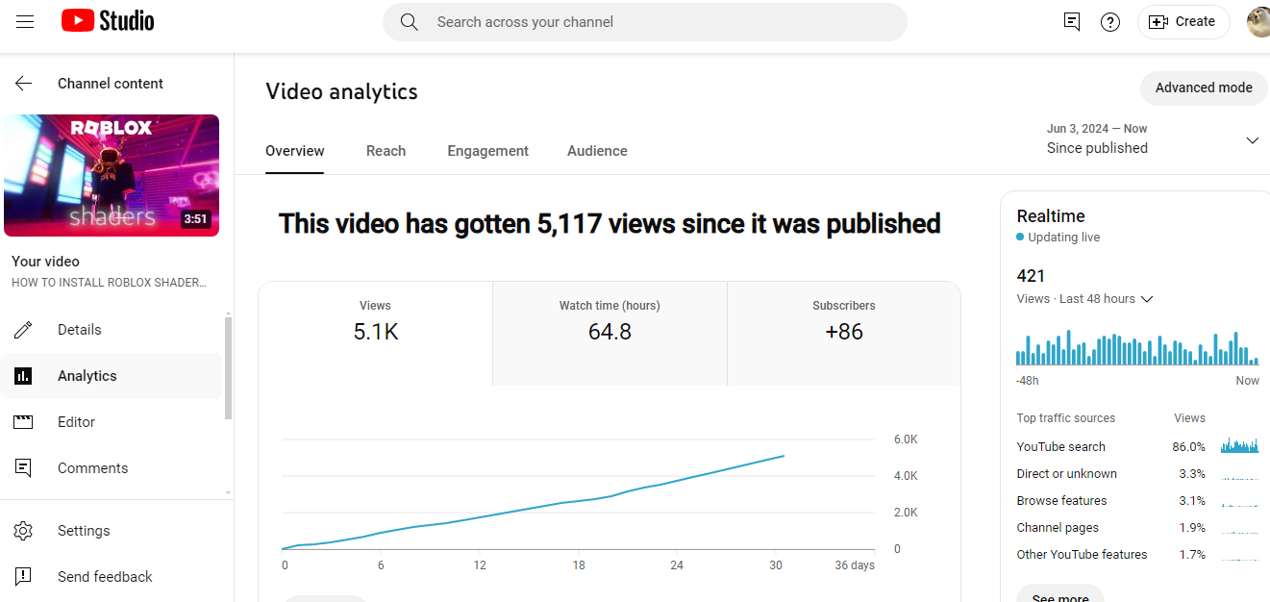Image resolution: width=1270 pixels, height=602 pixels.
Task: Click the YouTube search traffic source row
Action: [x=1137, y=446]
